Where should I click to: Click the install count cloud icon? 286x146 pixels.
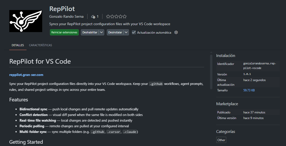93,16
